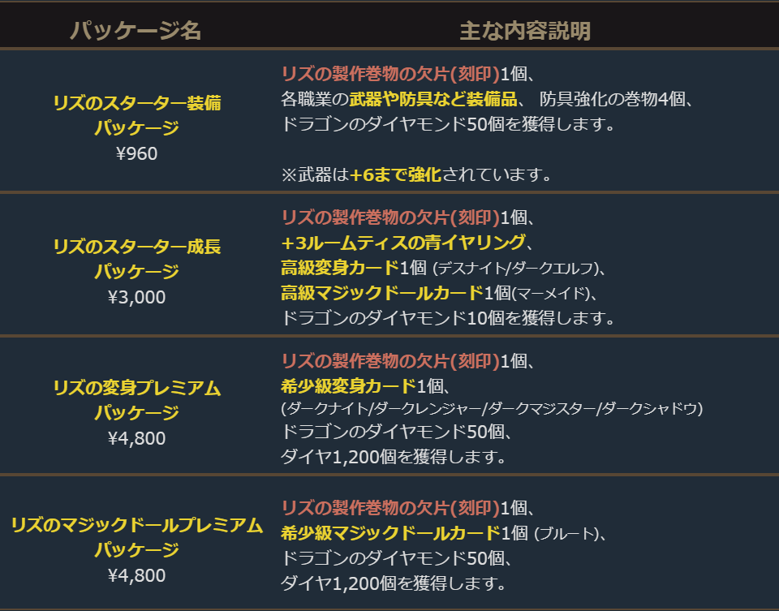Click the 希少級マジックドールカード item text

[390, 532]
